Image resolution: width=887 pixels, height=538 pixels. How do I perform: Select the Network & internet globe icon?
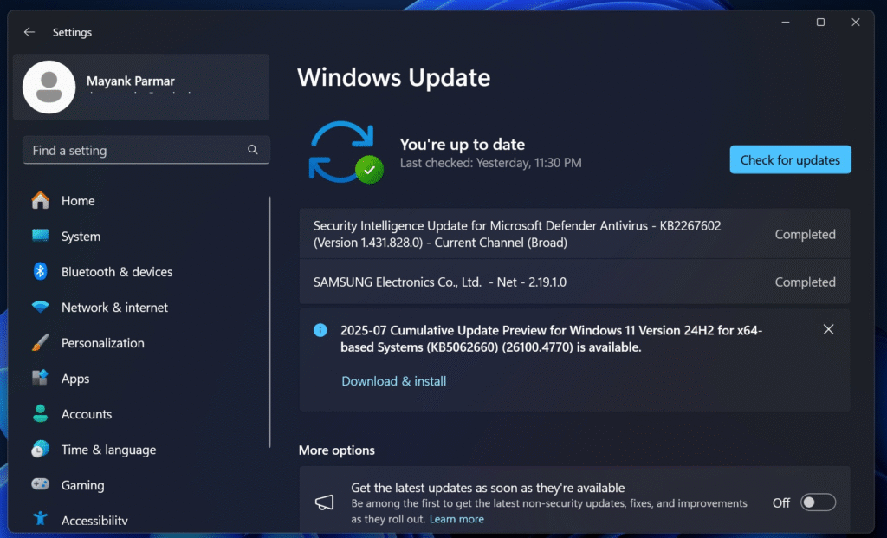click(41, 307)
